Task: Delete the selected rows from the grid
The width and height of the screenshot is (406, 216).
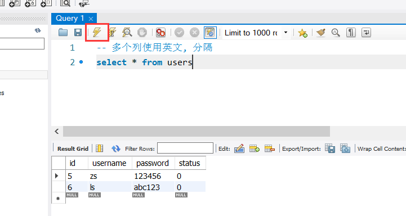Action: [270, 148]
